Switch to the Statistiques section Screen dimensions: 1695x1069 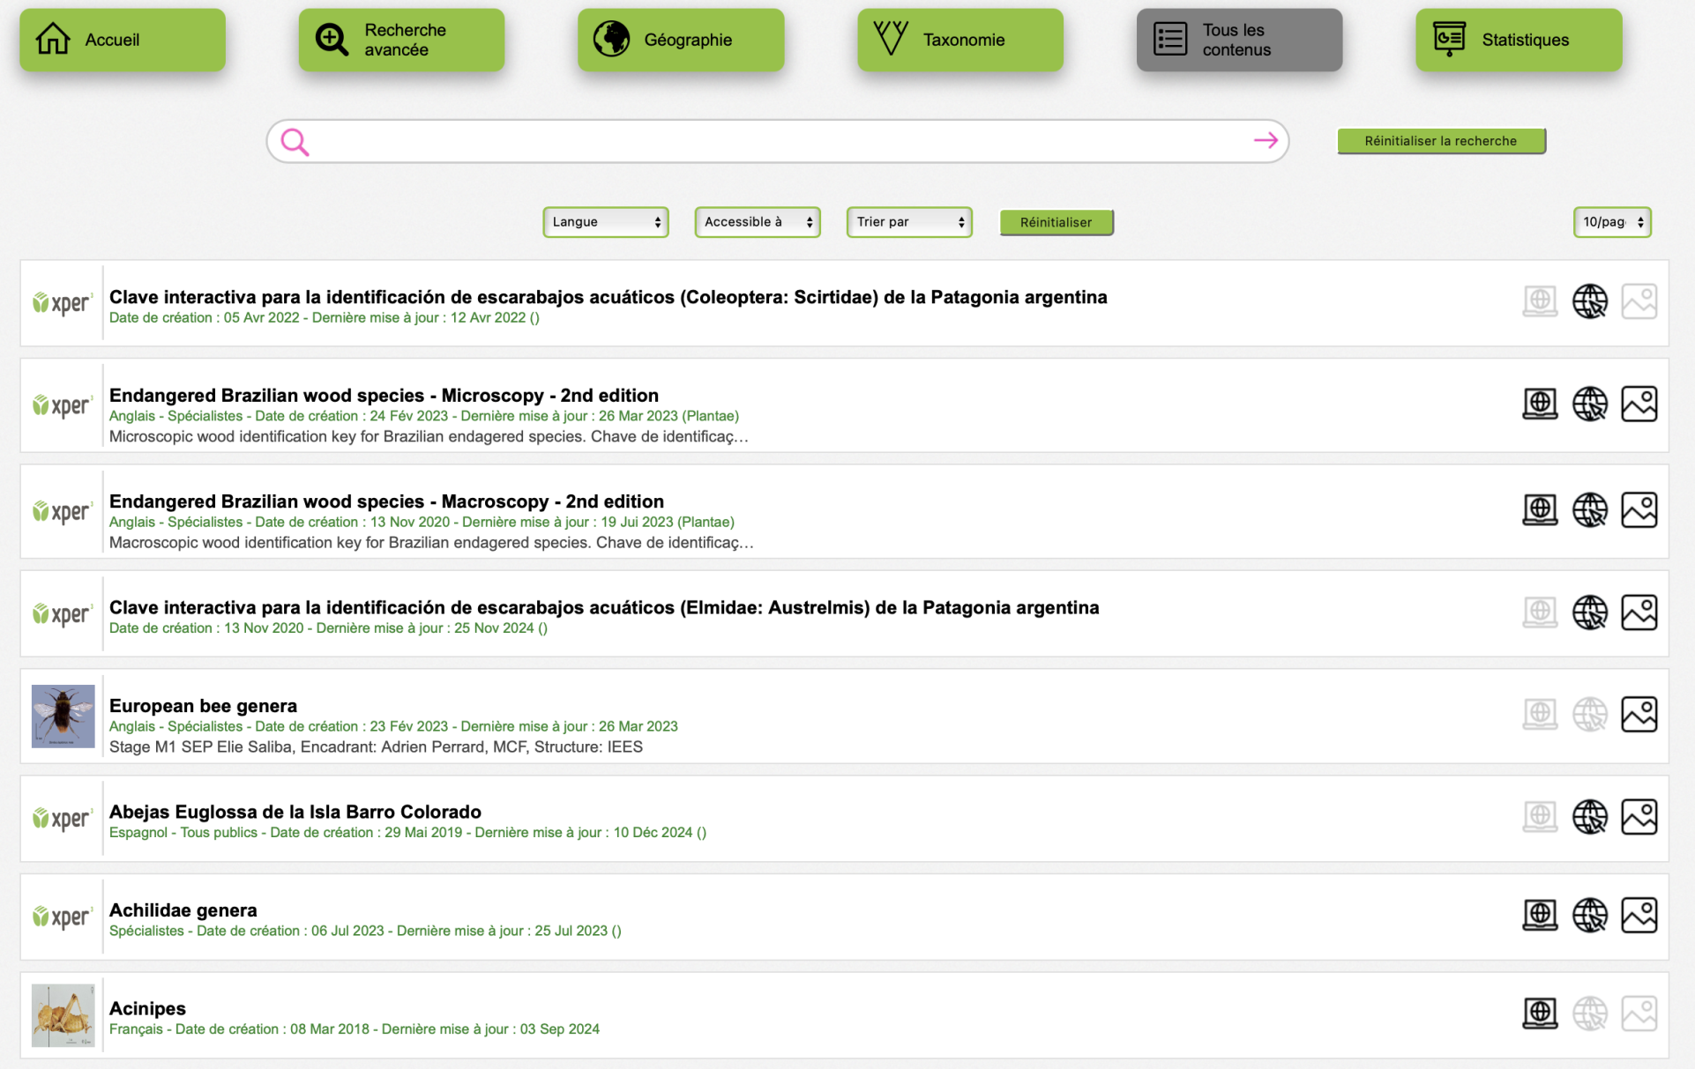[1518, 40]
